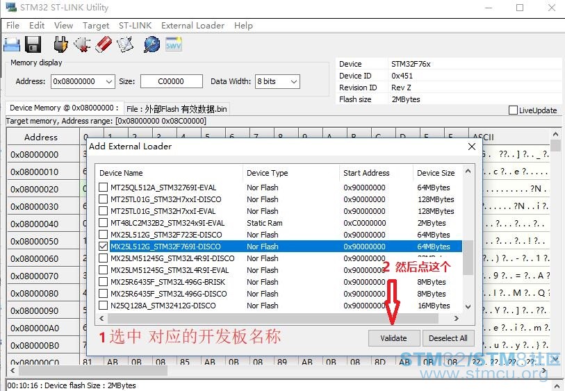Sort loaders by Device Name column
This screenshot has width=565, height=391.
[170, 173]
